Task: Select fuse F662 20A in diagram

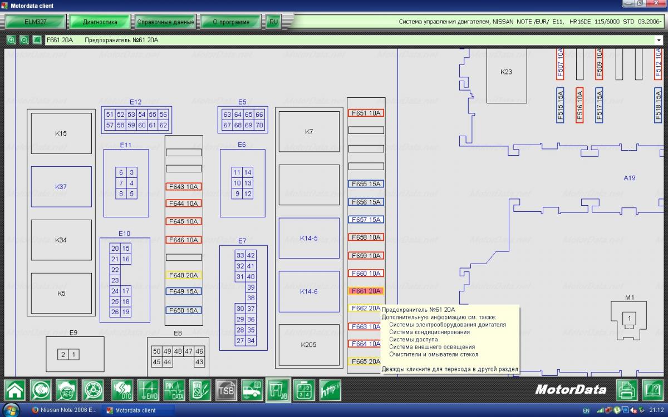Action: pos(365,309)
